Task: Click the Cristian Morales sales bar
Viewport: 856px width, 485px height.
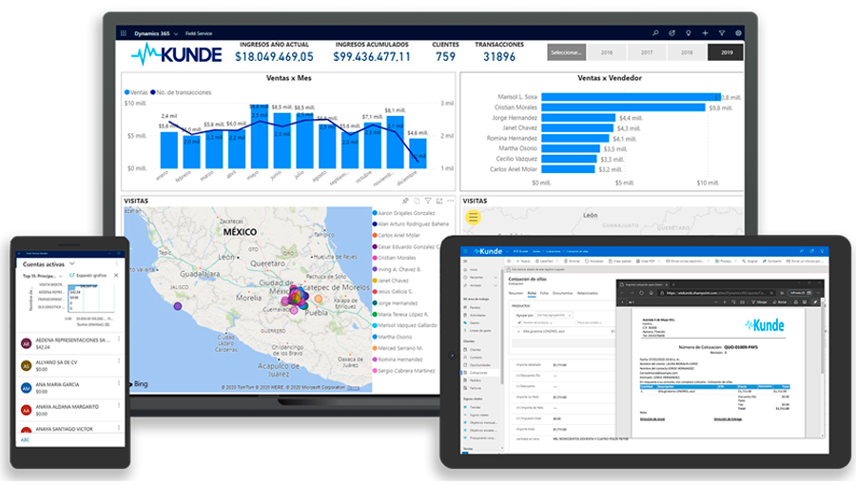Action: click(623, 107)
